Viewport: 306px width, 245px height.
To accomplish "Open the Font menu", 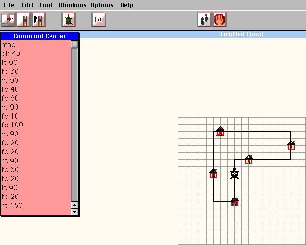I will pos(46,5).
